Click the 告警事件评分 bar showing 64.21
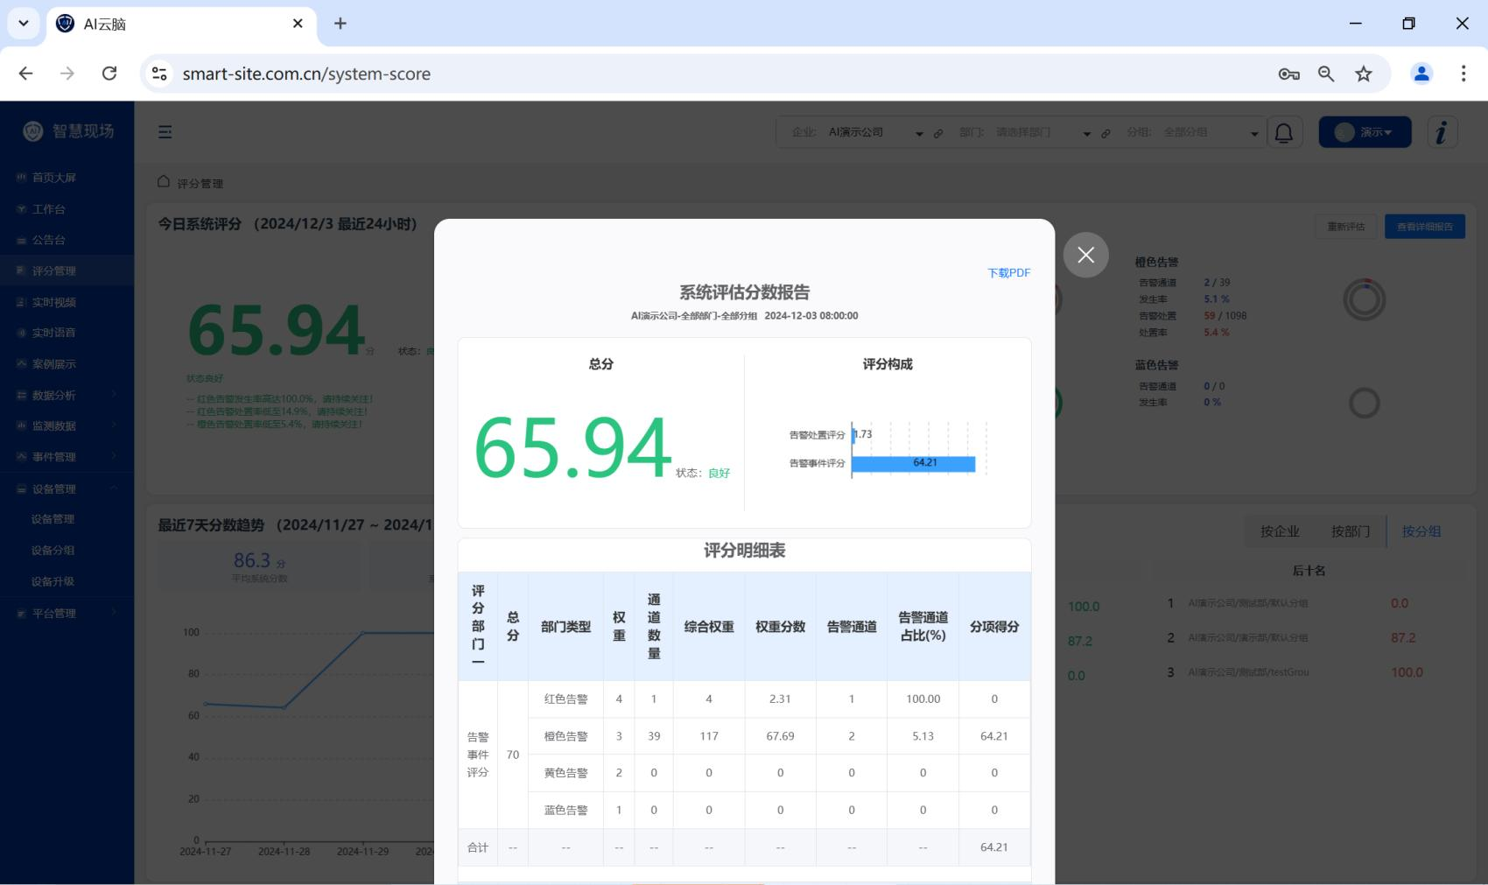1488x885 pixels. click(914, 463)
